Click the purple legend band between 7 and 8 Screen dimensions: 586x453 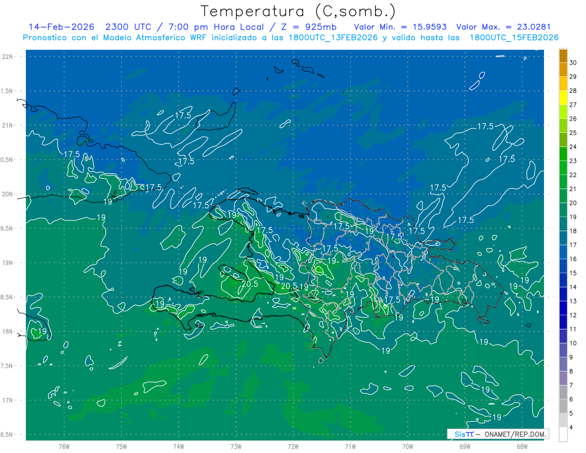pyautogui.click(x=563, y=378)
